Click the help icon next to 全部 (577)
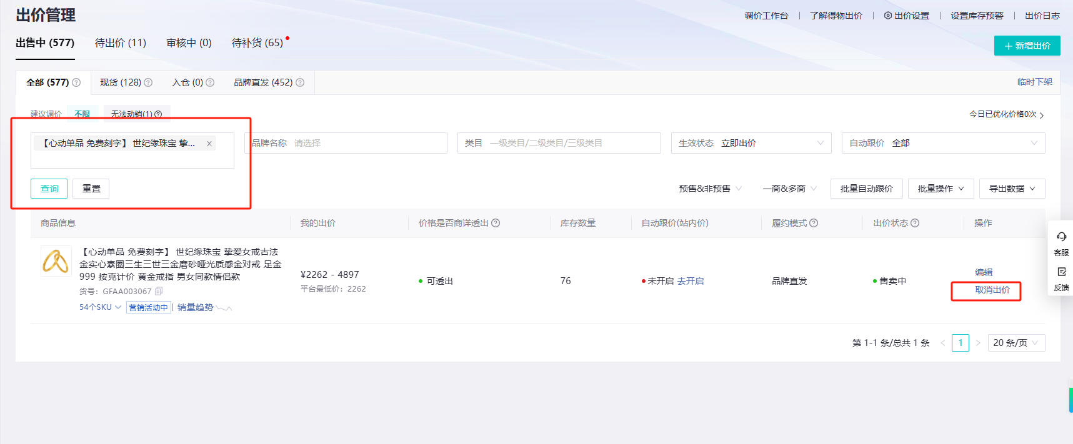This screenshot has width=1073, height=444. (76, 82)
